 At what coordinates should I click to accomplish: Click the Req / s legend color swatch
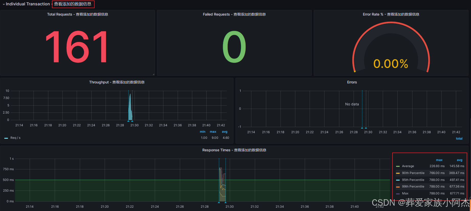click(6, 138)
